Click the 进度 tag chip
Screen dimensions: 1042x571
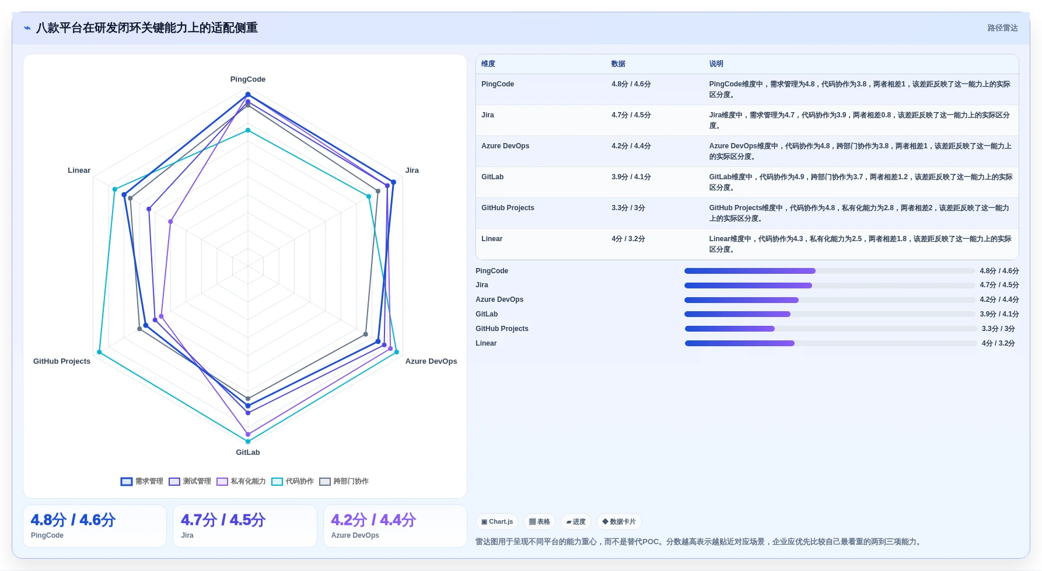click(x=576, y=522)
